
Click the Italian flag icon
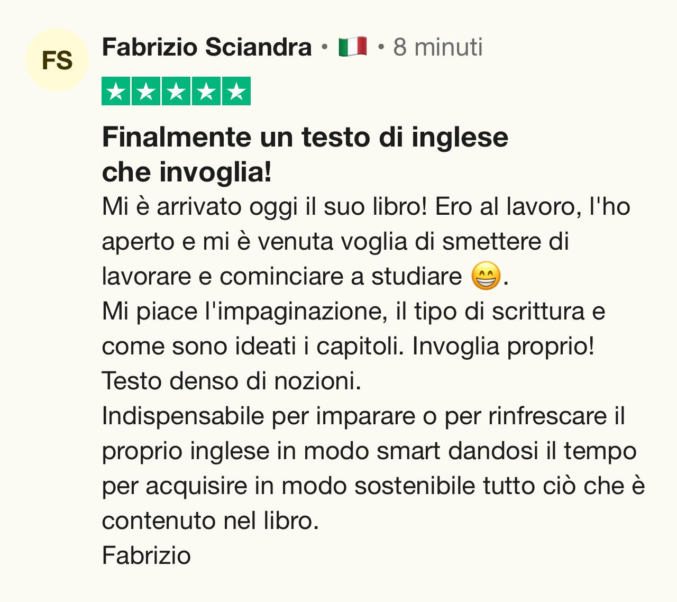tap(353, 47)
